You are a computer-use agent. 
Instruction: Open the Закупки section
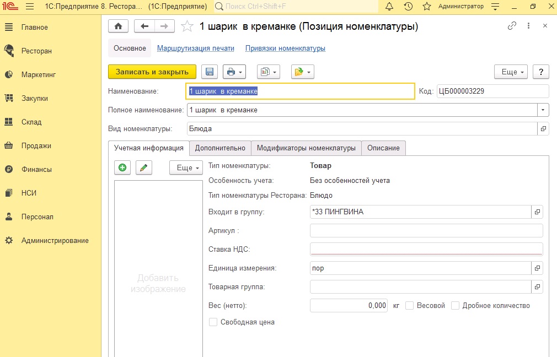pyautogui.click(x=34, y=99)
